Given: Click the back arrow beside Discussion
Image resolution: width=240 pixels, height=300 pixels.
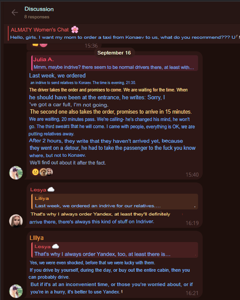Looking at the screenshot, I should [15, 13].
